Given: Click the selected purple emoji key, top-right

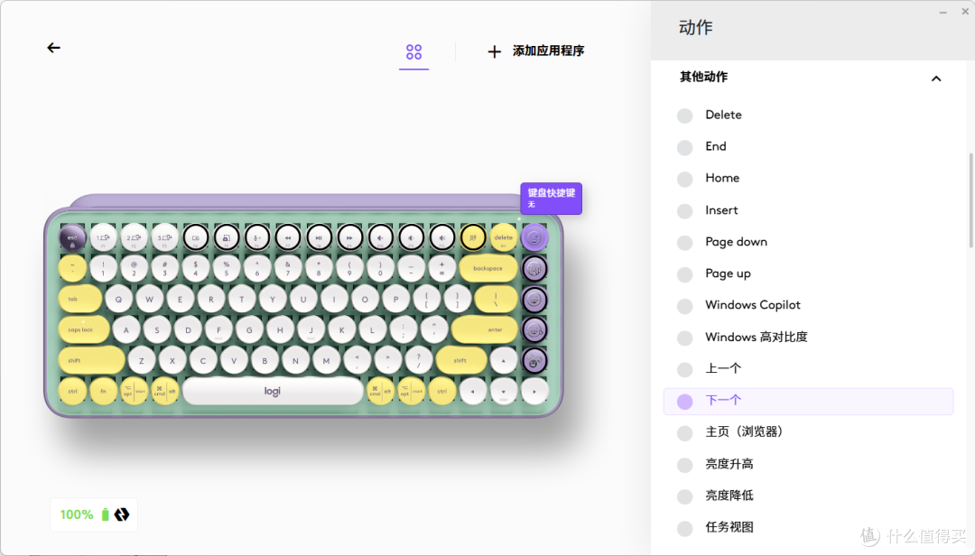Looking at the screenshot, I should 534,237.
